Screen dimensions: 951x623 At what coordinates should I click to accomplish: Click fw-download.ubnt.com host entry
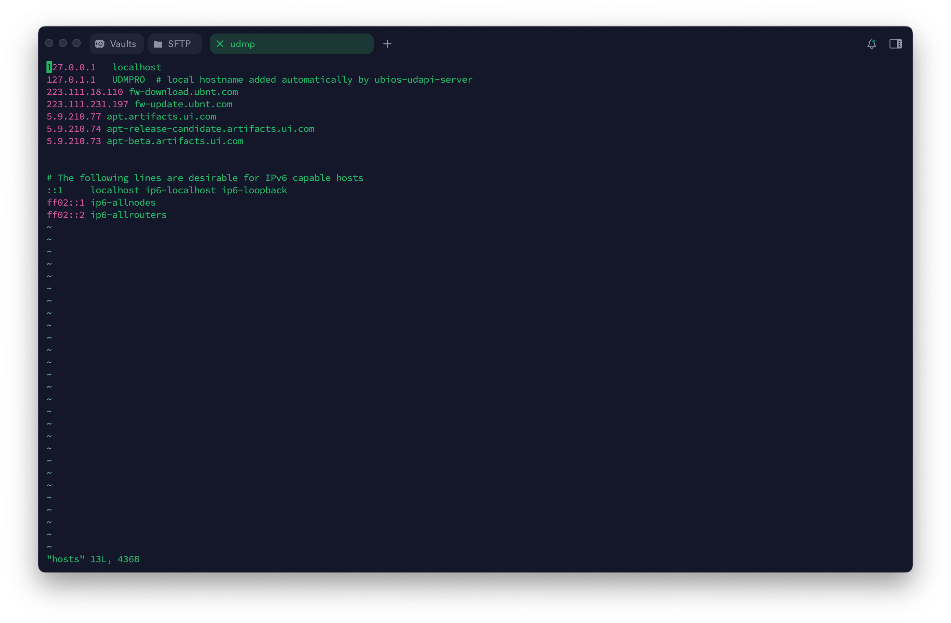183,92
